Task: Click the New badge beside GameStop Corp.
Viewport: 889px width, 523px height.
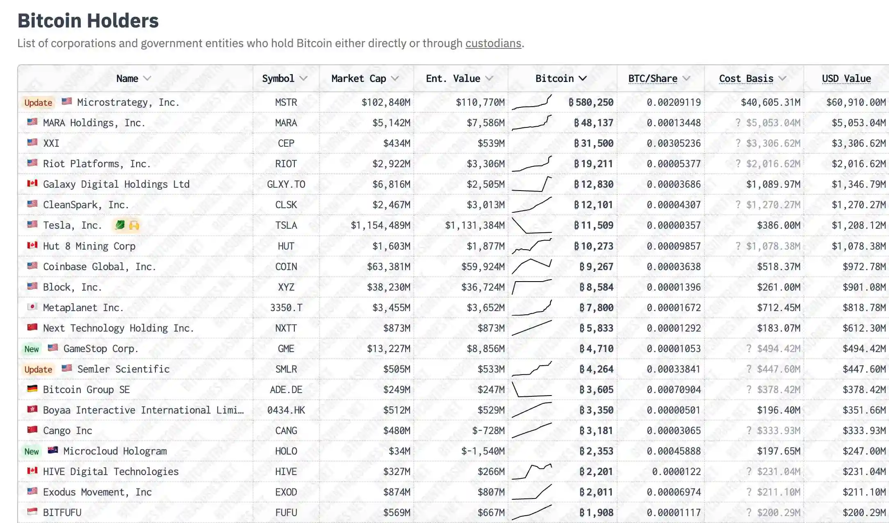Action: 32,349
